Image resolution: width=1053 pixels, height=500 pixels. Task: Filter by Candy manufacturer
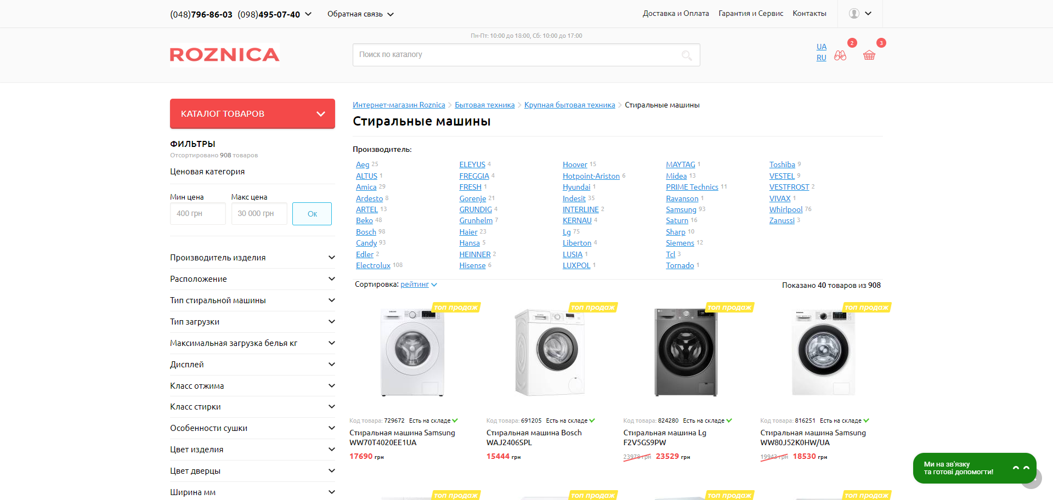coord(366,243)
